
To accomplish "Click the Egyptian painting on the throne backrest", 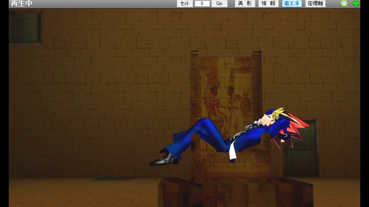I will coord(226,94).
